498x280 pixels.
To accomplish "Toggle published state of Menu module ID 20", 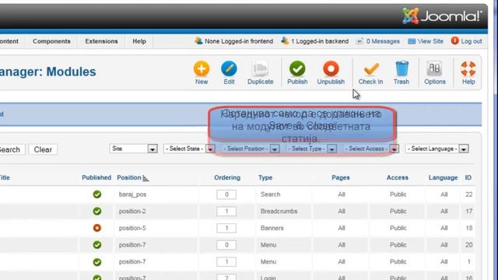I will (x=97, y=245).
